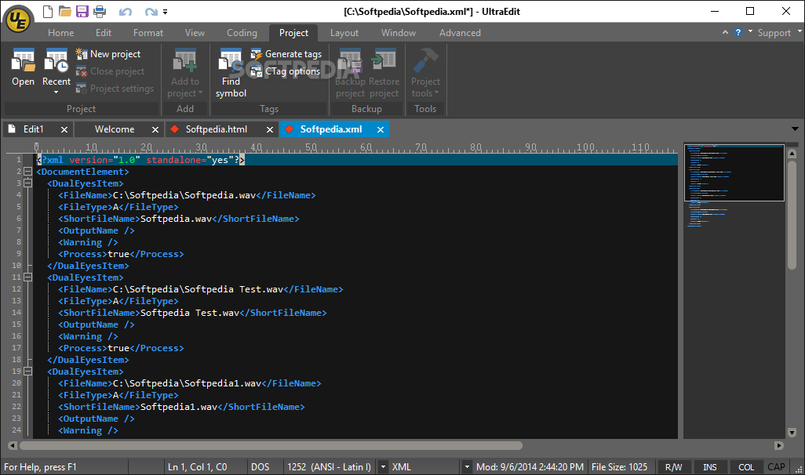This screenshot has height=475, width=805.
Task: Switch to the Edit ribbon tab
Action: click(104, 33)
